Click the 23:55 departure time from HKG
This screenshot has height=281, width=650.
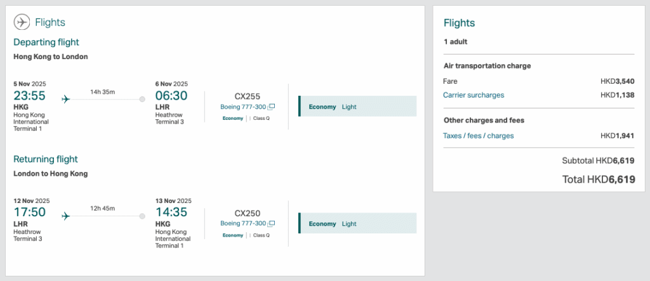[29, 96]
